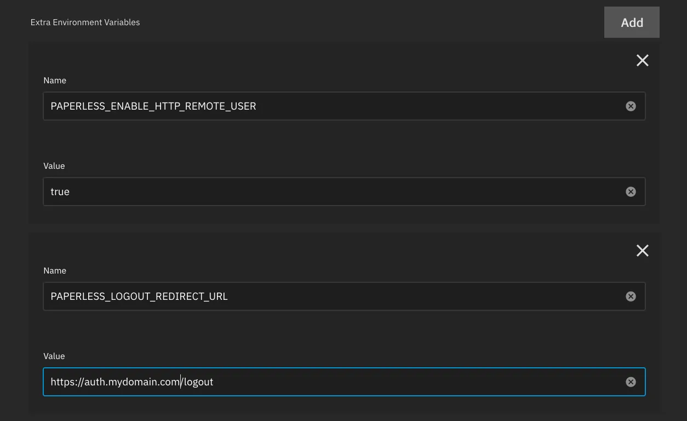Click the Value label of the second variable
Viewport: 687px width, 421px height.
pyautogui.click(x=54, y=356)
